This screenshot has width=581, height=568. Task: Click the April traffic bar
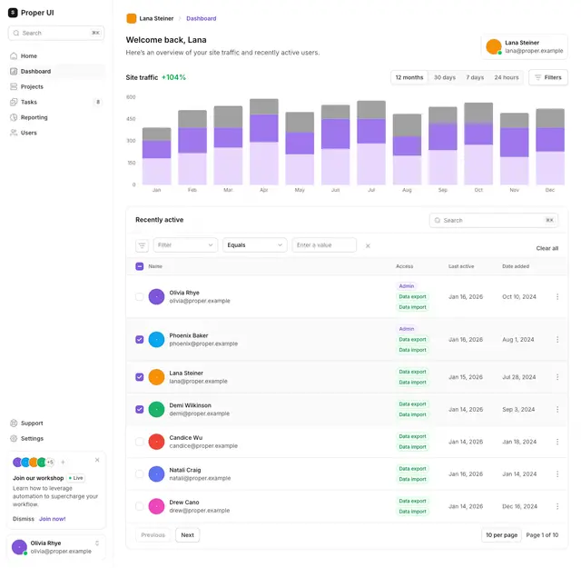click(264, 142)
